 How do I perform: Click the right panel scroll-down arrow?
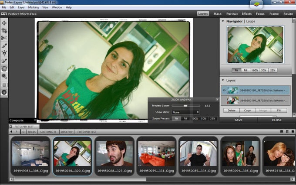coord(294,114)
